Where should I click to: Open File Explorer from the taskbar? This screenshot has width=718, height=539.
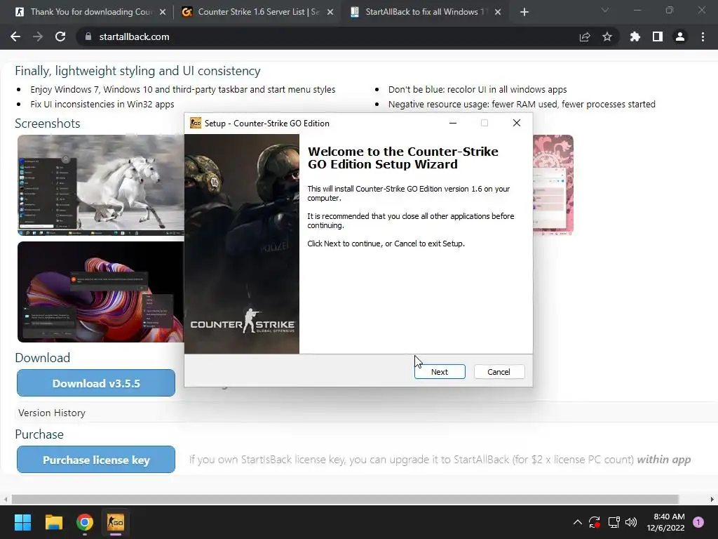[x=53, y=522]
